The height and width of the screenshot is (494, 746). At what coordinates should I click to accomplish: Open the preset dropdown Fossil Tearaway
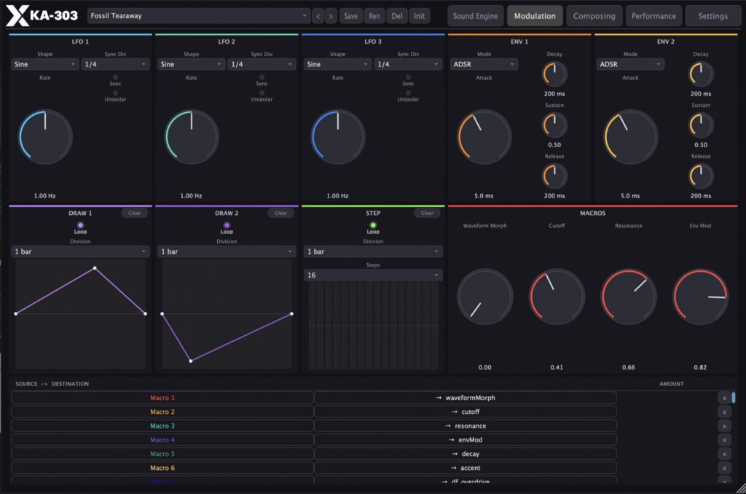tap(199, 16)
